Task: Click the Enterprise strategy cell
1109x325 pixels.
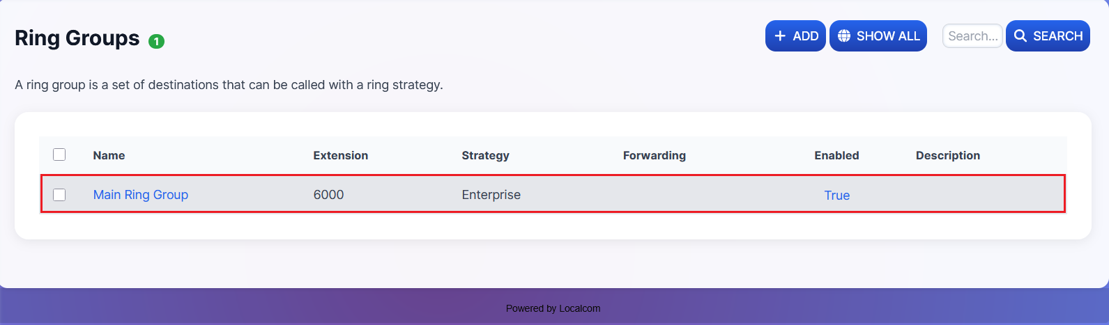Action: coord(491,195)
